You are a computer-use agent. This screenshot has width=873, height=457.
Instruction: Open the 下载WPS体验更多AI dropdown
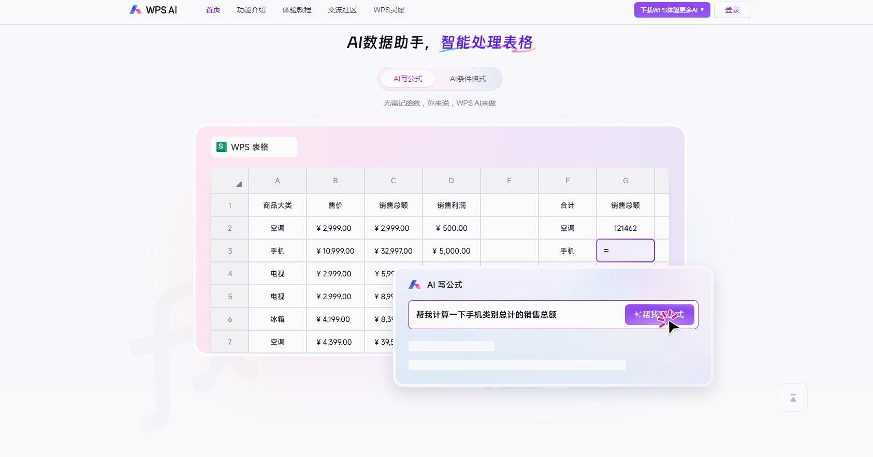672,10
